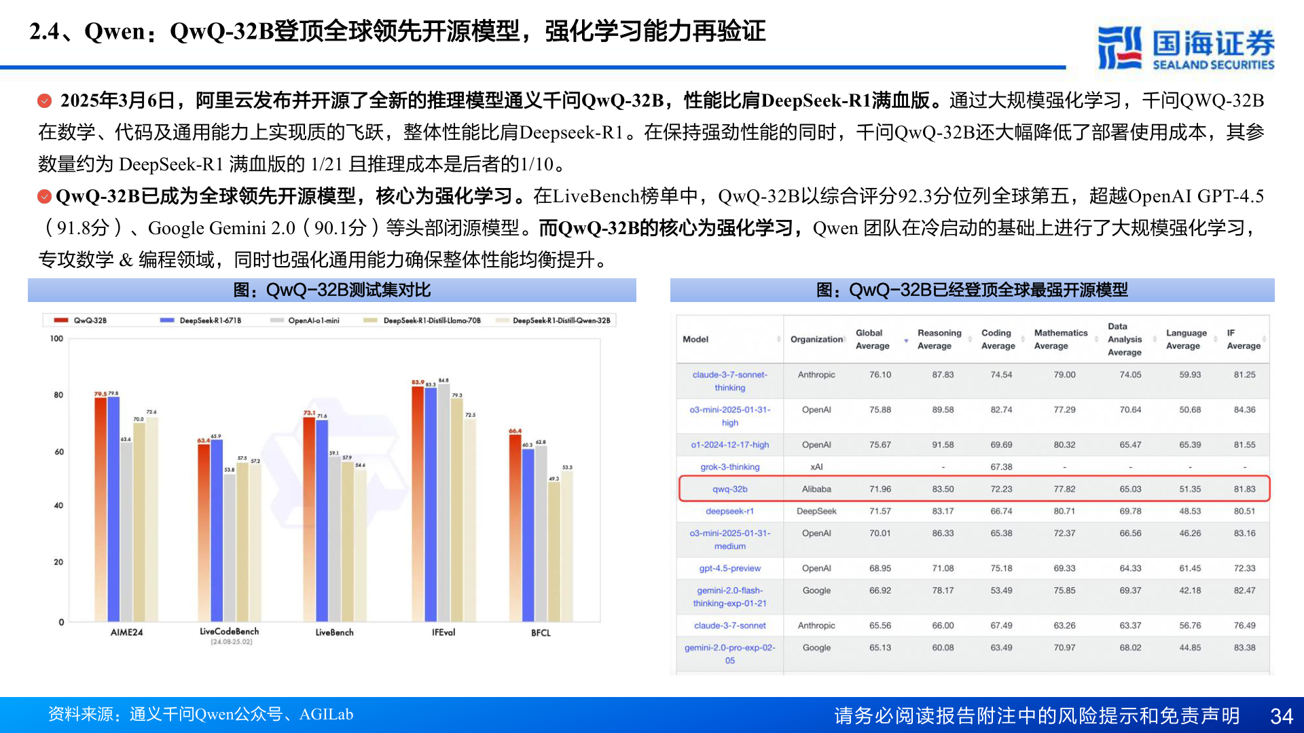
Task: Click the red QwQ-32B bar in AIME24
Action: click(101, 509)
